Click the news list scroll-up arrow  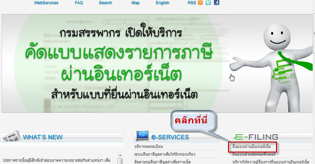click(120, 155)
